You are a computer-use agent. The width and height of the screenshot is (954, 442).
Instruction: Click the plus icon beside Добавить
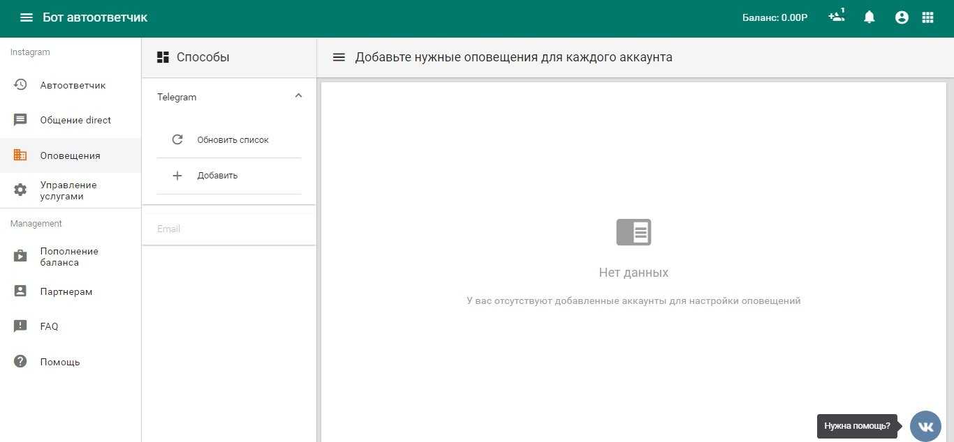coord(177,176)
